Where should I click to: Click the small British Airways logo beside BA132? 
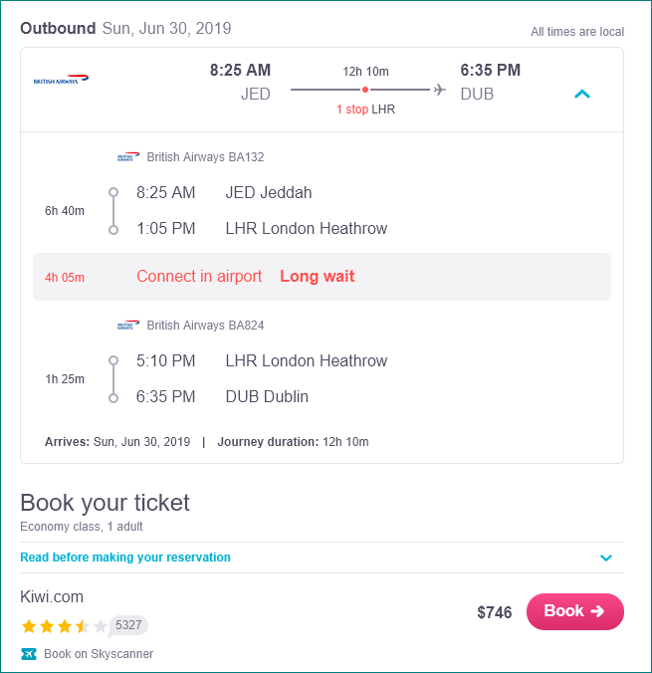tap(128, 156)
